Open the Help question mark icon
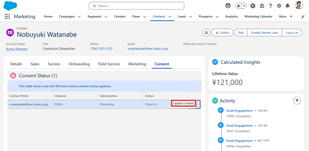Viewport: 309px width, 151px height. click(x=270, y=6)
